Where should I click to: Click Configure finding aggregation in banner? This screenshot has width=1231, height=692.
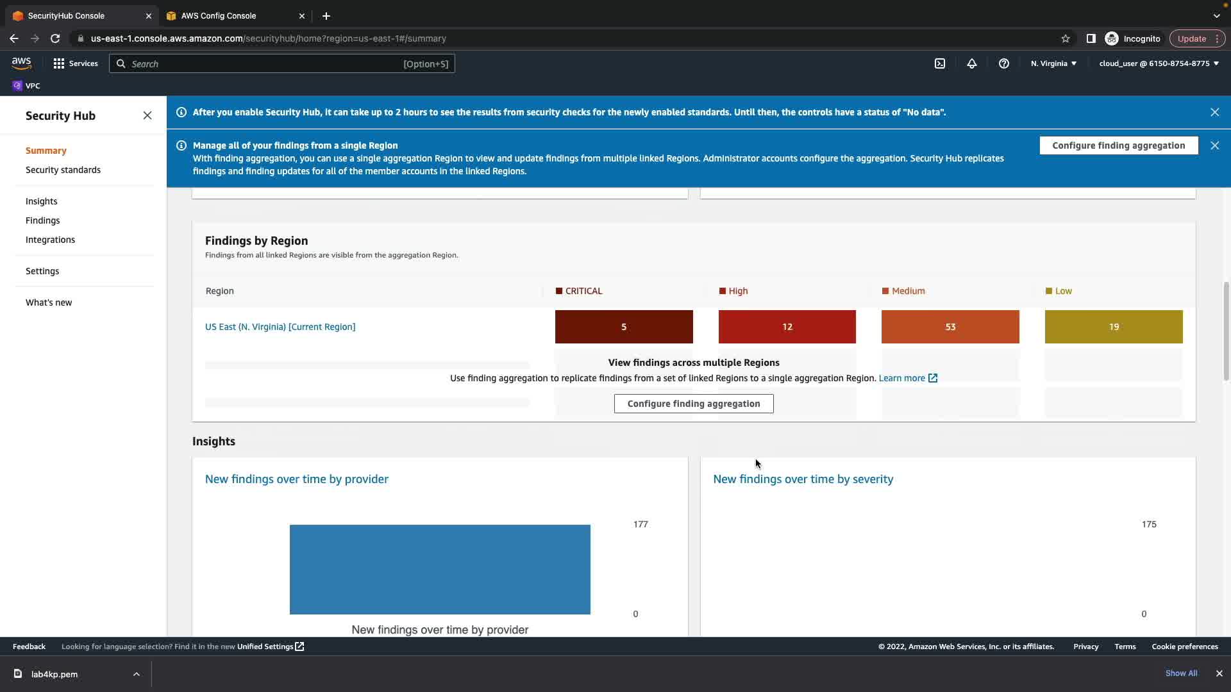1118,145
